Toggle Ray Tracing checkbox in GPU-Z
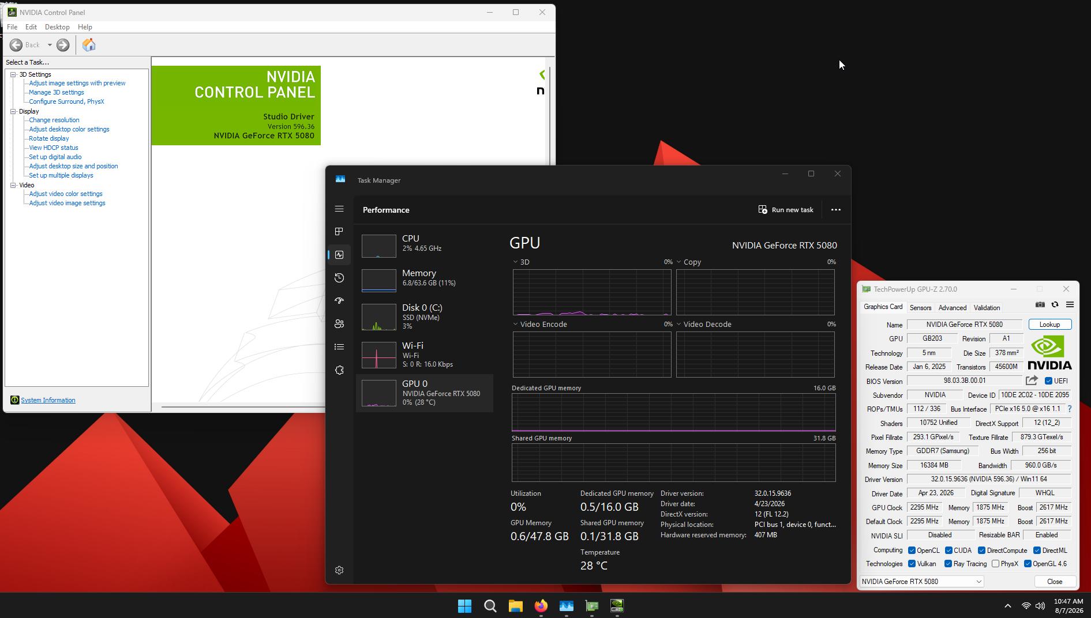Viewport: 1091px width, 618px height. click(948, 564)
